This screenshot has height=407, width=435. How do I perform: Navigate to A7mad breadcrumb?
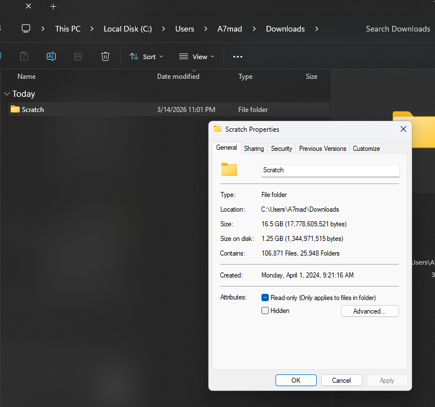tap(230, 29)
